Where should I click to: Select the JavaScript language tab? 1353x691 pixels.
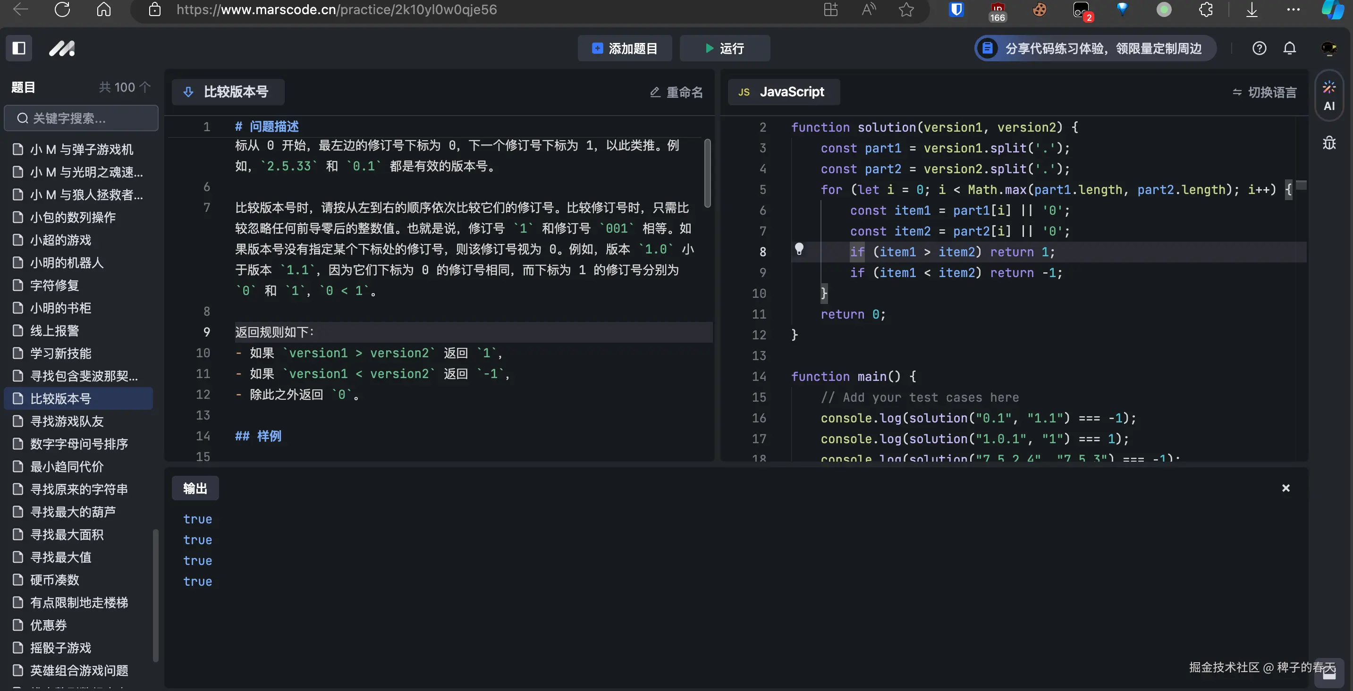[x=784, y=92]
